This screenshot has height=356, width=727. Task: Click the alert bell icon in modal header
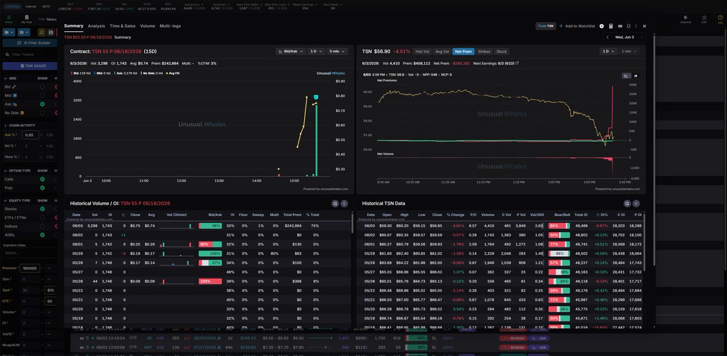[629, 26]
